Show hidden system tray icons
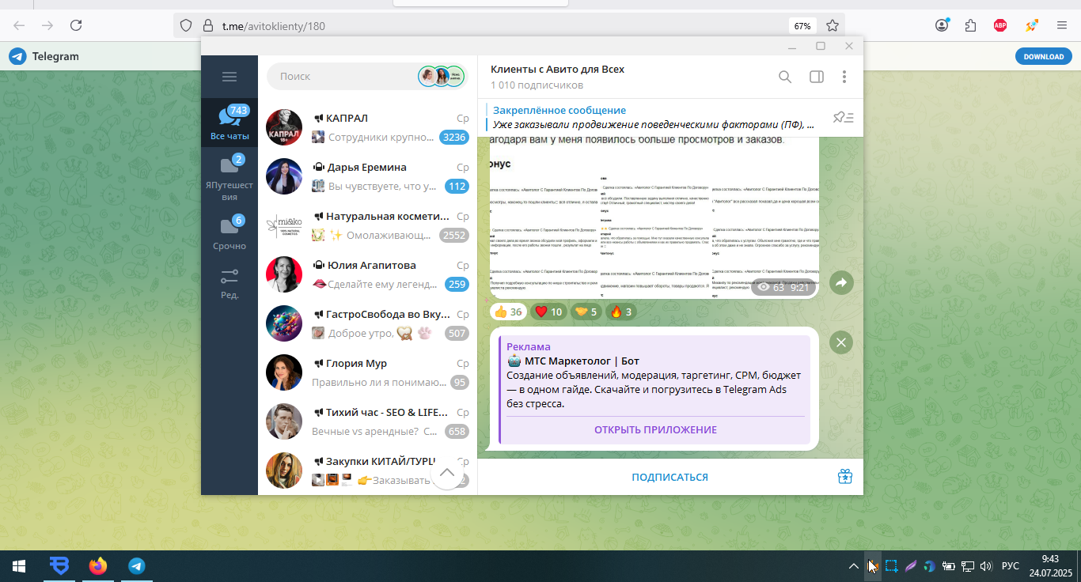This screenshot has width=1081, height=582. 853,566
